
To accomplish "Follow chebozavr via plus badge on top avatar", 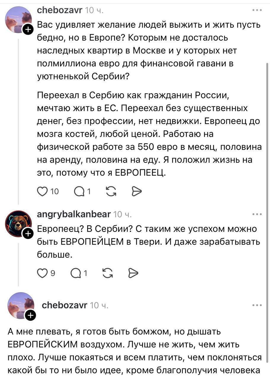I will click(x=28, y=30).
